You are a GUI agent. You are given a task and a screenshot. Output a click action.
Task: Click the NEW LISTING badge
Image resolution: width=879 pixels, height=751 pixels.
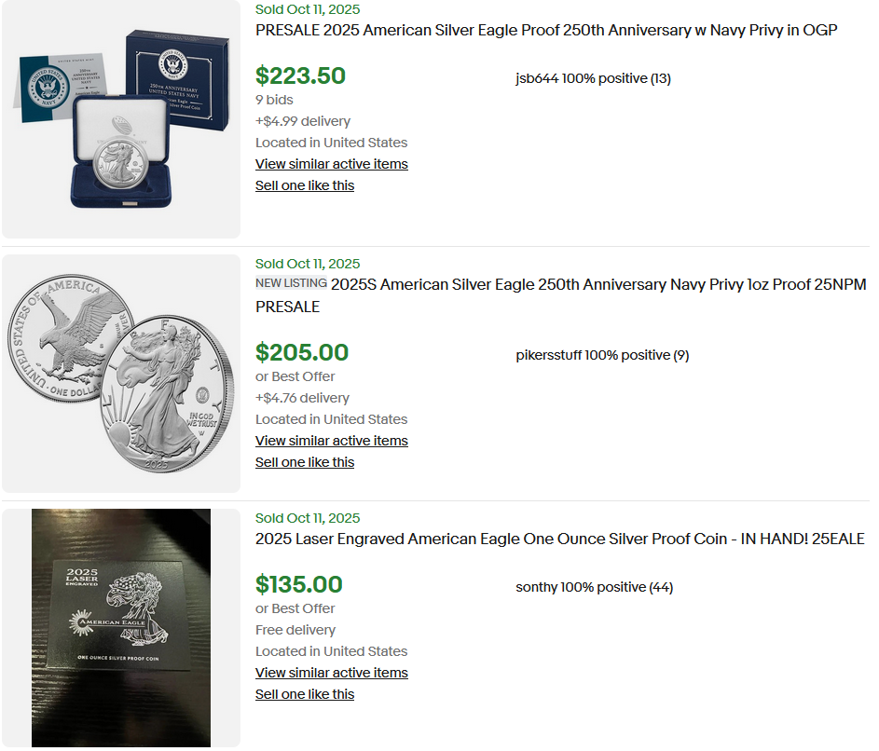coord(291,283)
